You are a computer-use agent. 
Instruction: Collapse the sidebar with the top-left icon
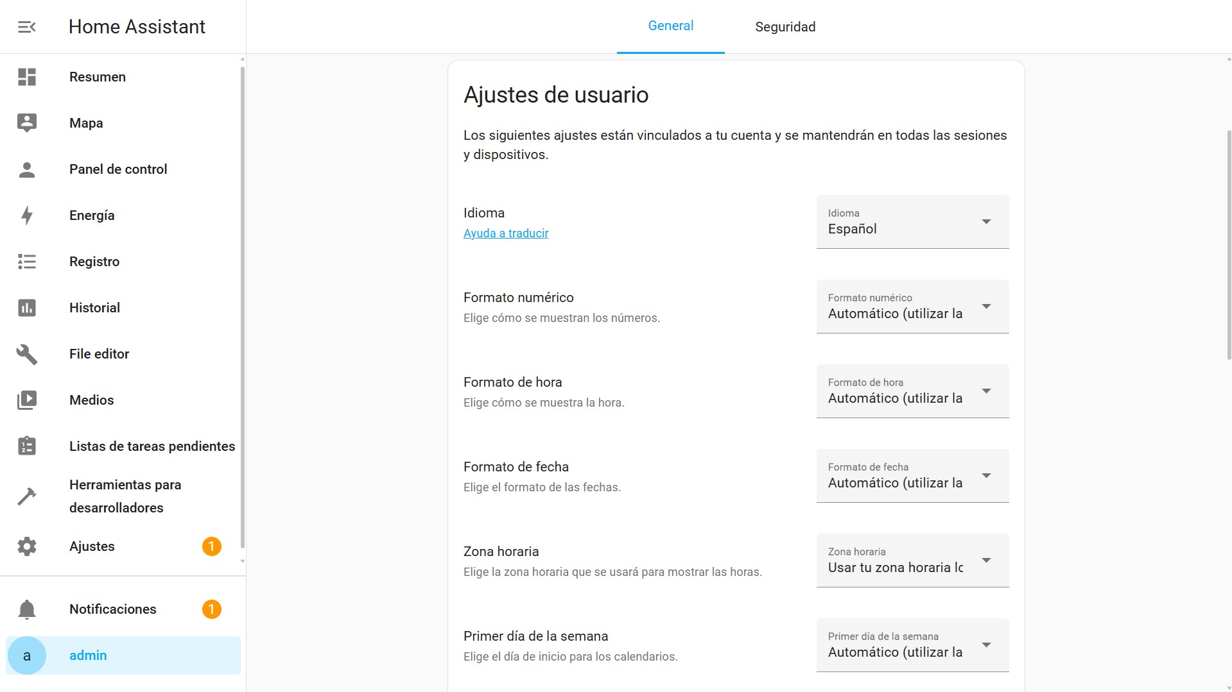click(x=26, y=26)
